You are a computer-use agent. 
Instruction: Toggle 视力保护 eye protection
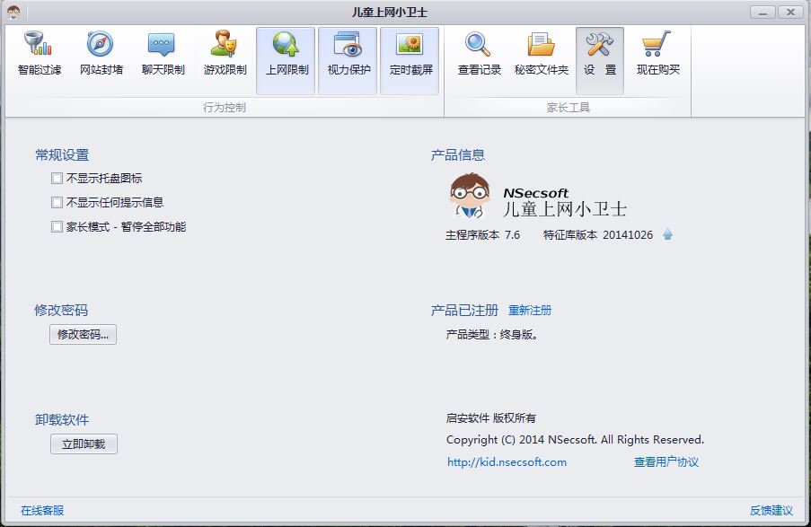[348, 54]
